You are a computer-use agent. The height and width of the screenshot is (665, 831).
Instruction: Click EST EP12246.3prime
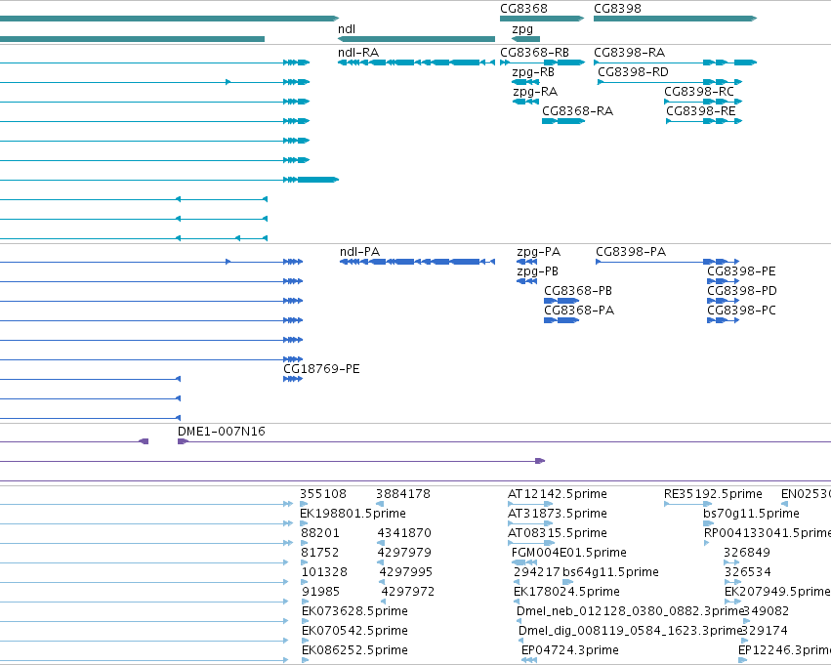(784, 650)
